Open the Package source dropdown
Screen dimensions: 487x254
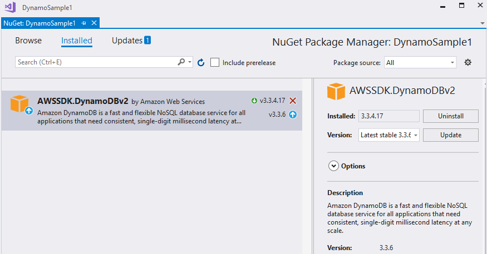(420, 63)
